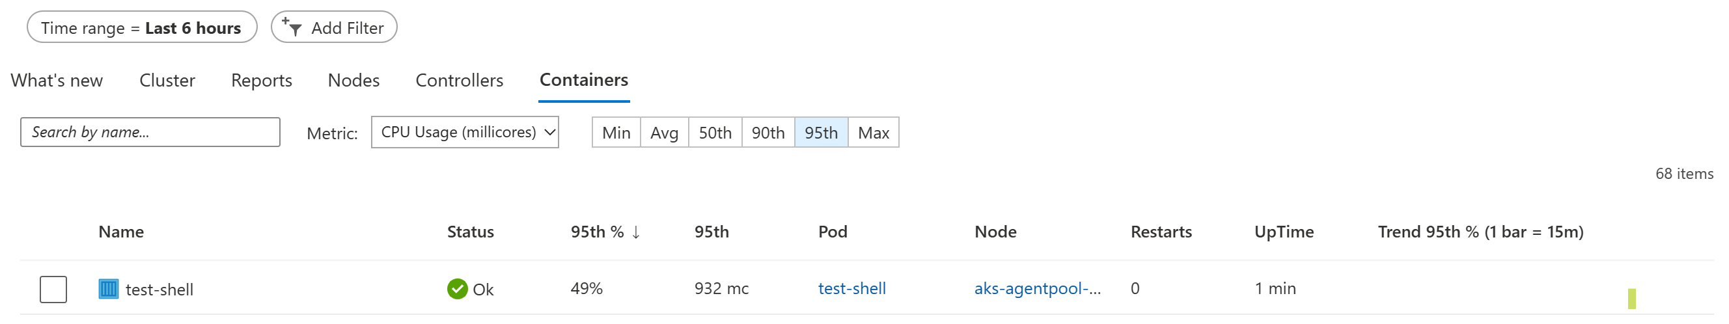This screenshot has width=1729, height=324.
Task: Click the green Ok status checkmark
Action: click(x=457, y=289)
